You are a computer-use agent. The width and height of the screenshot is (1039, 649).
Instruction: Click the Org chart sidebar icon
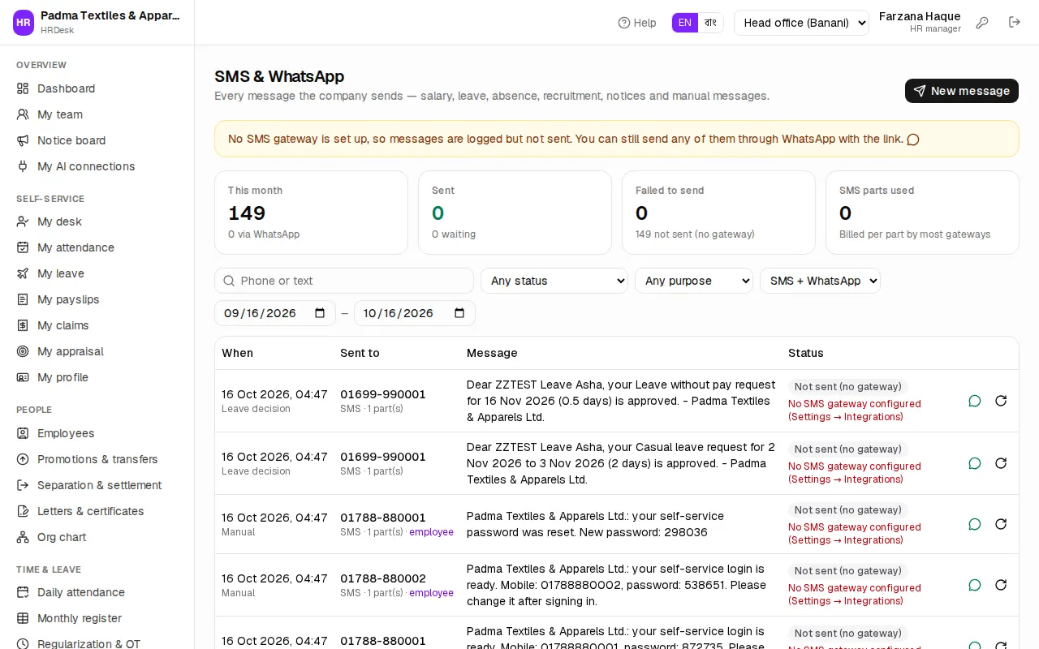pos(23,537)
